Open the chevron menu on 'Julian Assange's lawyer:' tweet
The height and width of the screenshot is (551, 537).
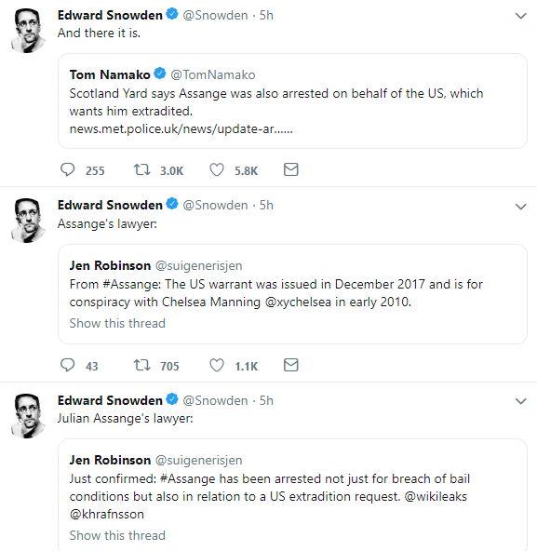click(520, 401)
